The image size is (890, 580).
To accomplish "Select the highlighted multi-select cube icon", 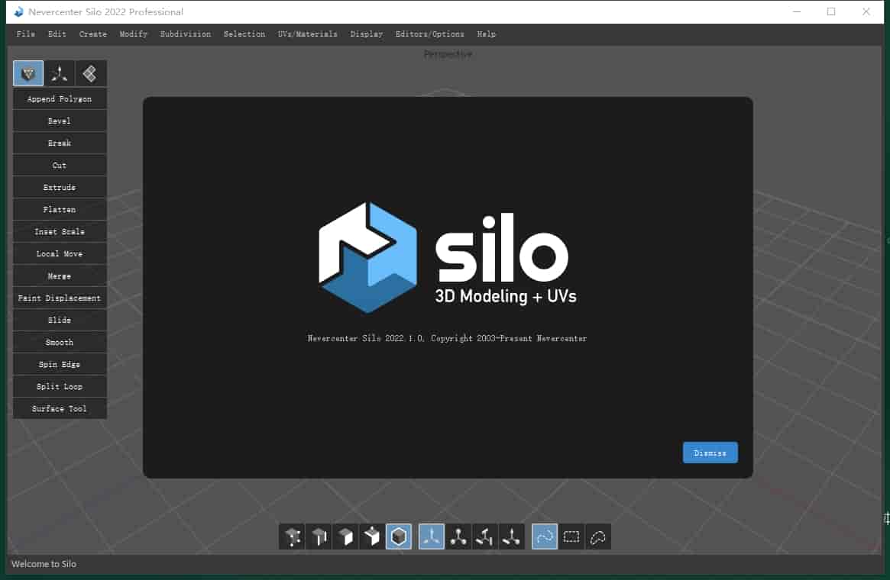I will 399,537.
